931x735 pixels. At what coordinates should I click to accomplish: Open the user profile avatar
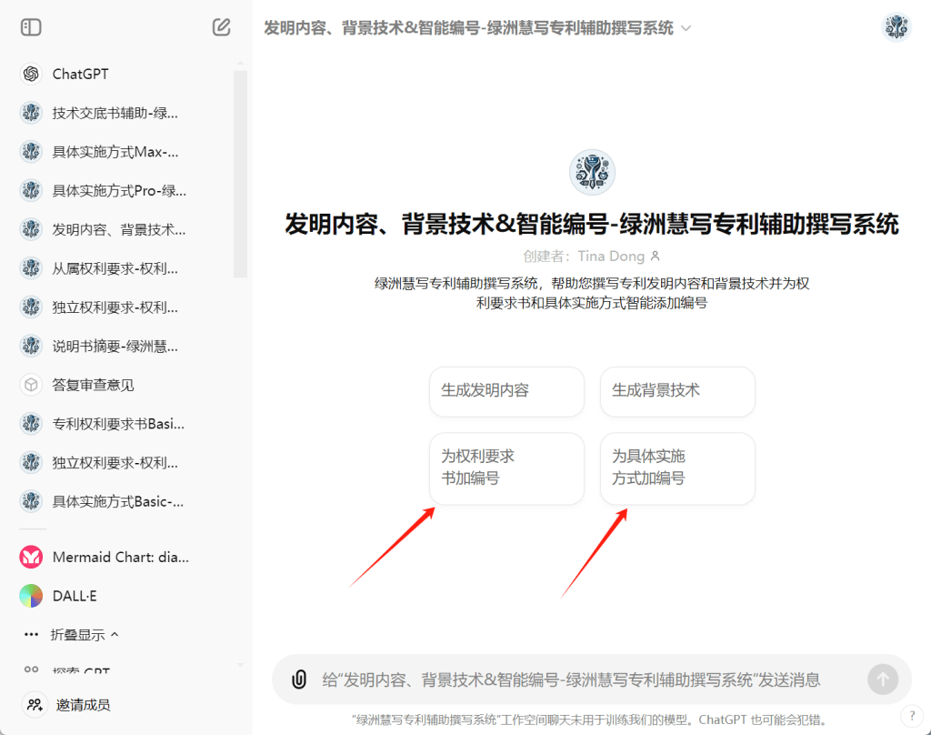point(896,27)
